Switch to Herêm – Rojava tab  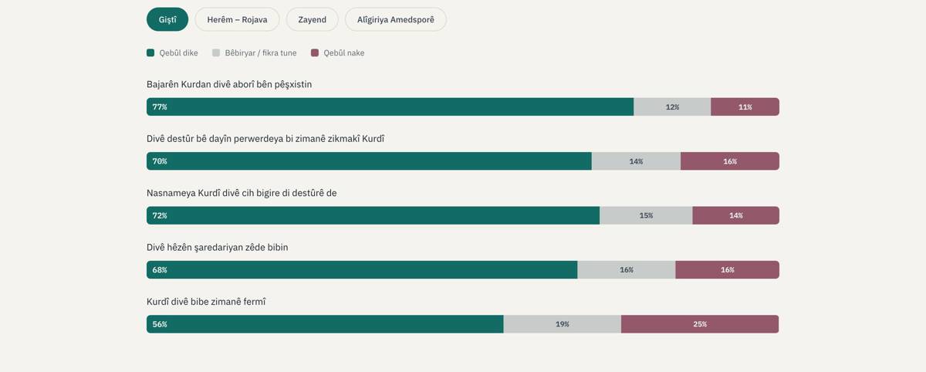pyautogui.click(x=237, y=19)
